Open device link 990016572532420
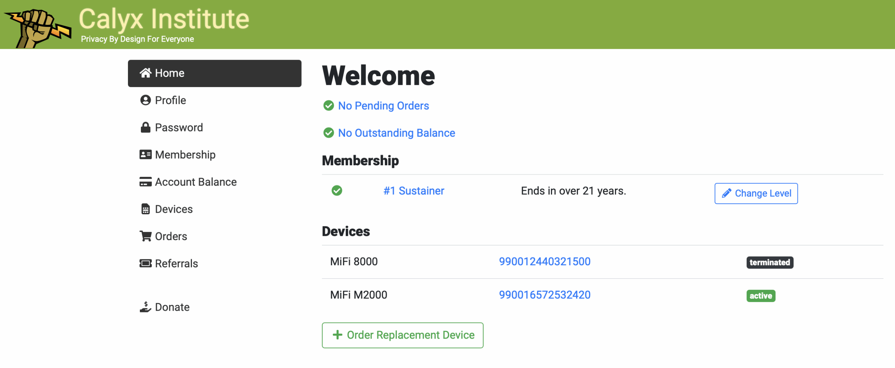 [545, 295]
